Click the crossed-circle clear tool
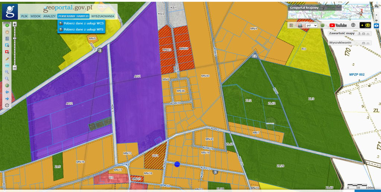381x192 pixels. point(7,105)
